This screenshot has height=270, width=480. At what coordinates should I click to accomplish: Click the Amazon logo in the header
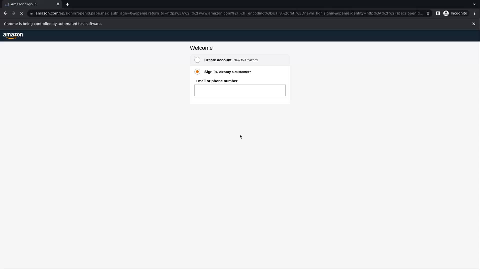pos(13,36)
